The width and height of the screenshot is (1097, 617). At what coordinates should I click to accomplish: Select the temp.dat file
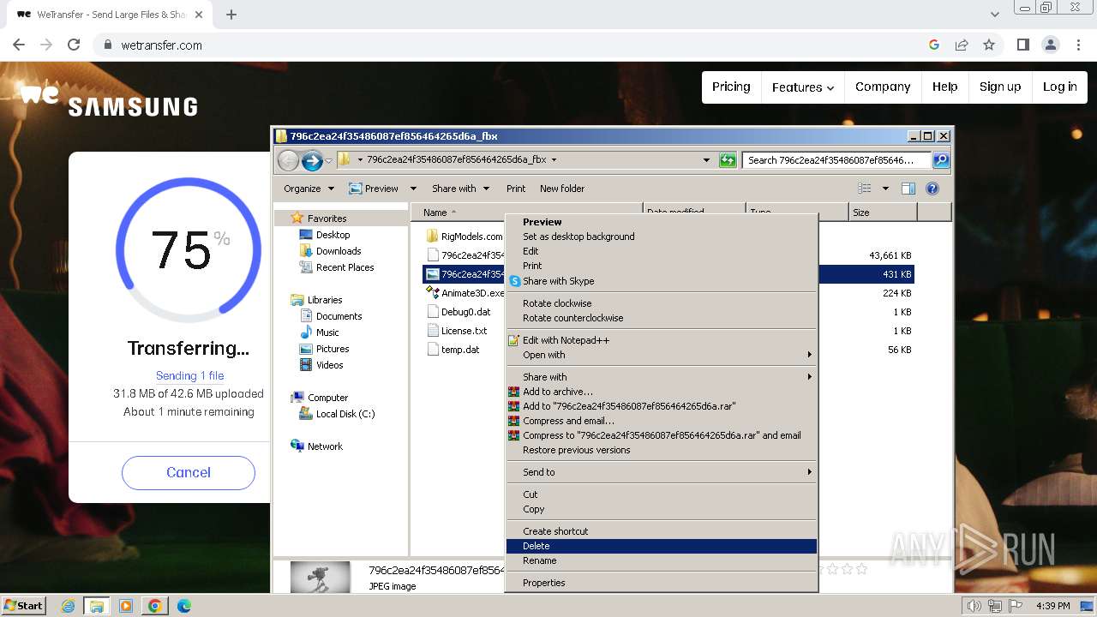[454, 350]
